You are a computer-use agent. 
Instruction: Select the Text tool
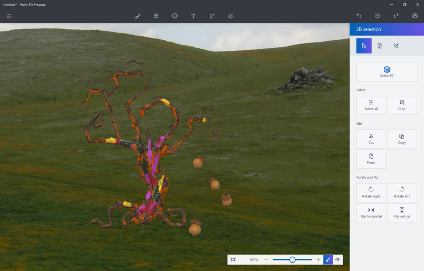tap(193, 16)
